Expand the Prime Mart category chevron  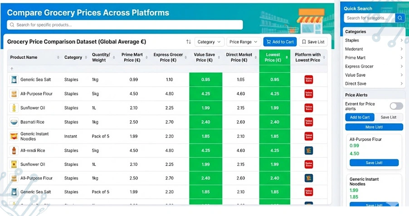tap(401, 58)
